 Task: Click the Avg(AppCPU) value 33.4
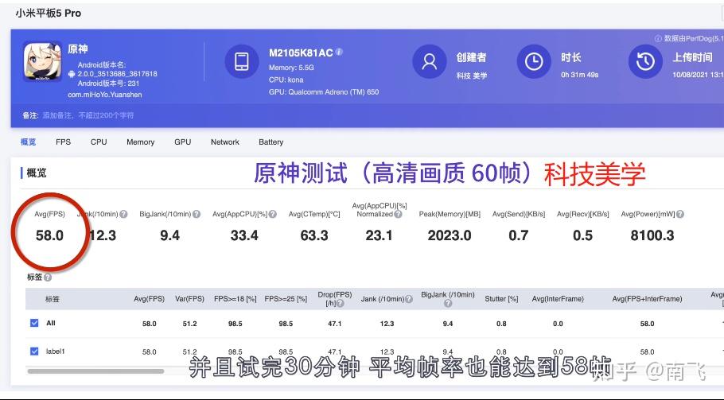point(244,235)
